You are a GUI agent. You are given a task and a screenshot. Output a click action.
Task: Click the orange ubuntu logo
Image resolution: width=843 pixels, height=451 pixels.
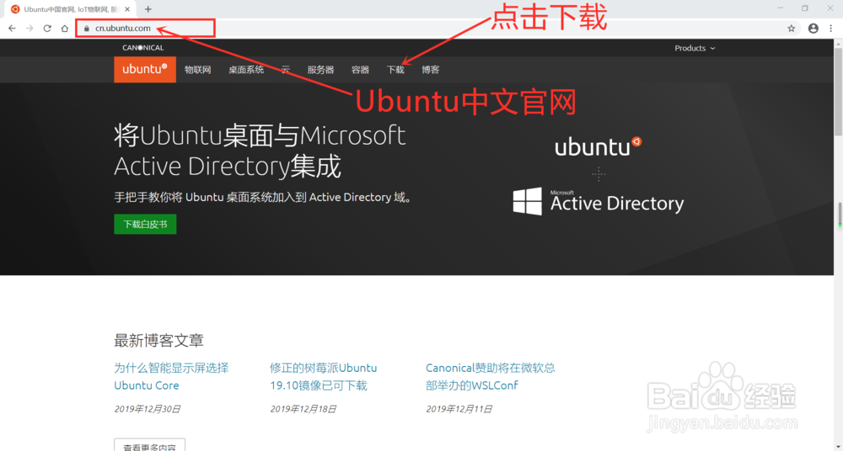click(145, 69)
